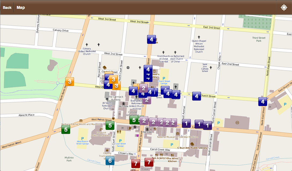Tap the Frederick Police Department label
Screen dimensions: 292x171
(101, 134)
